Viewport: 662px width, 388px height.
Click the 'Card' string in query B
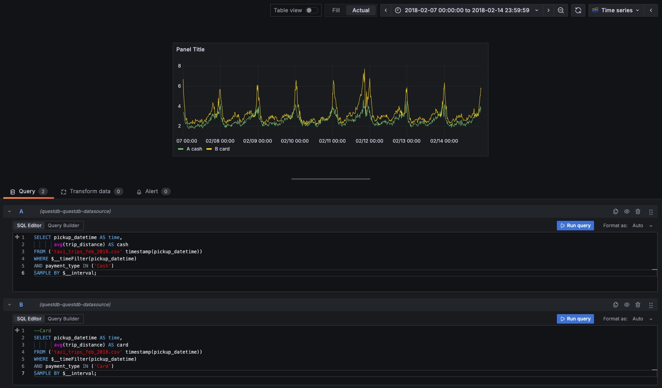click(102, 366)
